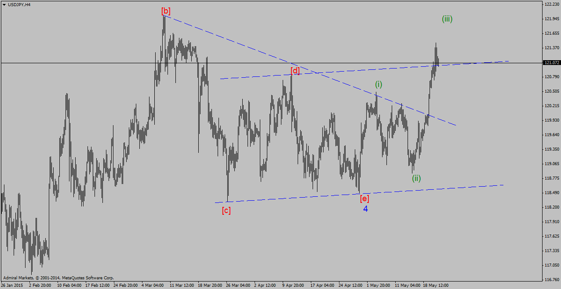Click the 116.760 price axis label
The height and width of the screenshot is (289, 561).
pos(551,279)
